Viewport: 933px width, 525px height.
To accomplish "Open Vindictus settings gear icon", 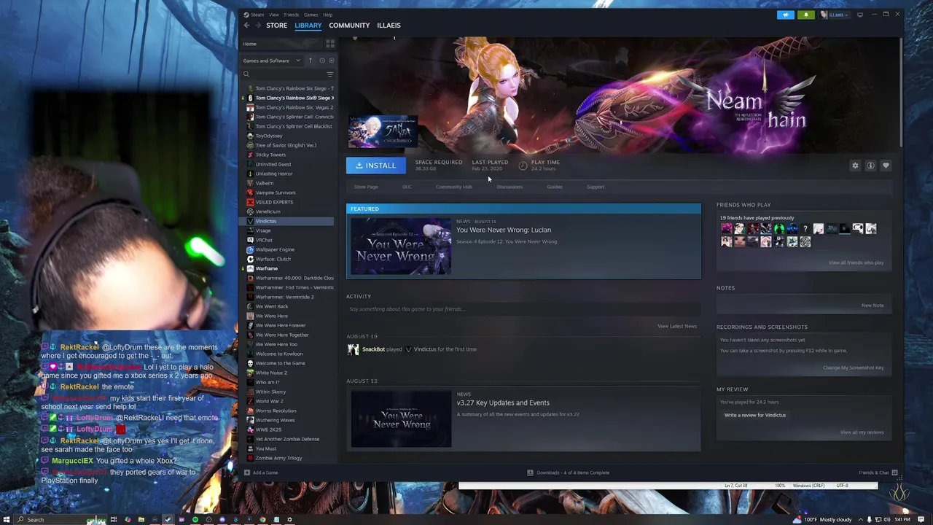I will pyautogui.click(x=855, y=166).
